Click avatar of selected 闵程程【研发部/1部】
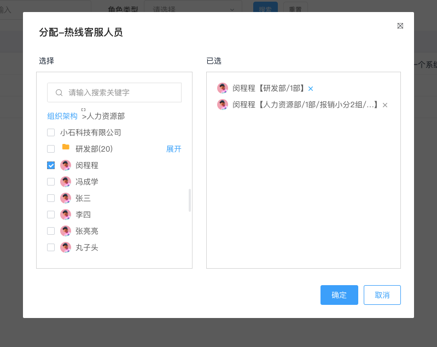The width and height of the screenshot is (437, 347). tap(223, 88)
